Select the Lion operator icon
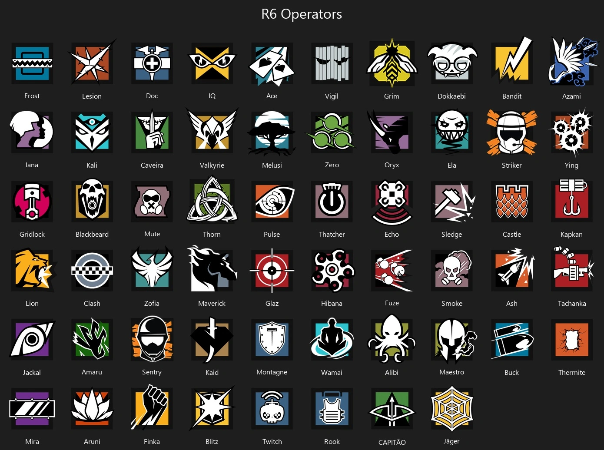The image size is (604, 450). (x=33, y=270)
